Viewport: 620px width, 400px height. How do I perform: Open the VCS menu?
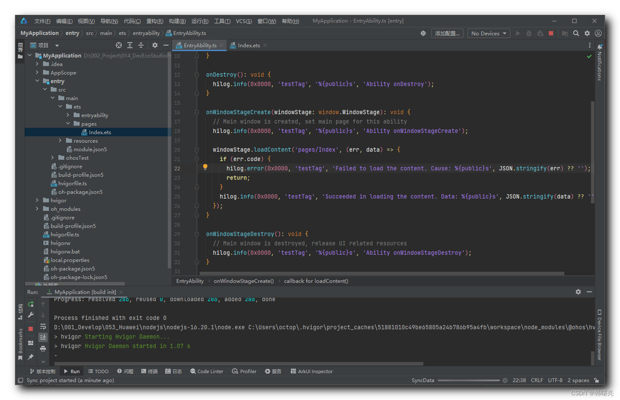pos(244,21)
